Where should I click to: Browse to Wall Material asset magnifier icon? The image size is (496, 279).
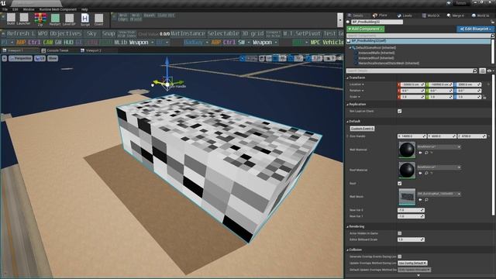426,153
